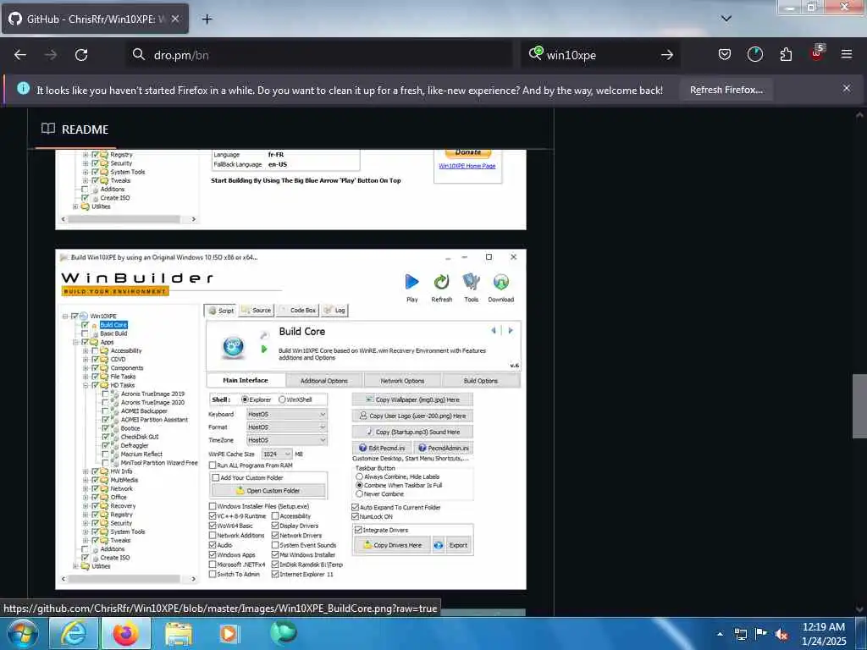
Task: Click the page vertical scrollbar thumb
Action: pos(859,406)
